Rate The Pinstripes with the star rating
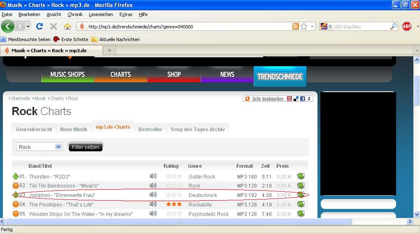Screen dimensions: 420x234 point(174,204)
